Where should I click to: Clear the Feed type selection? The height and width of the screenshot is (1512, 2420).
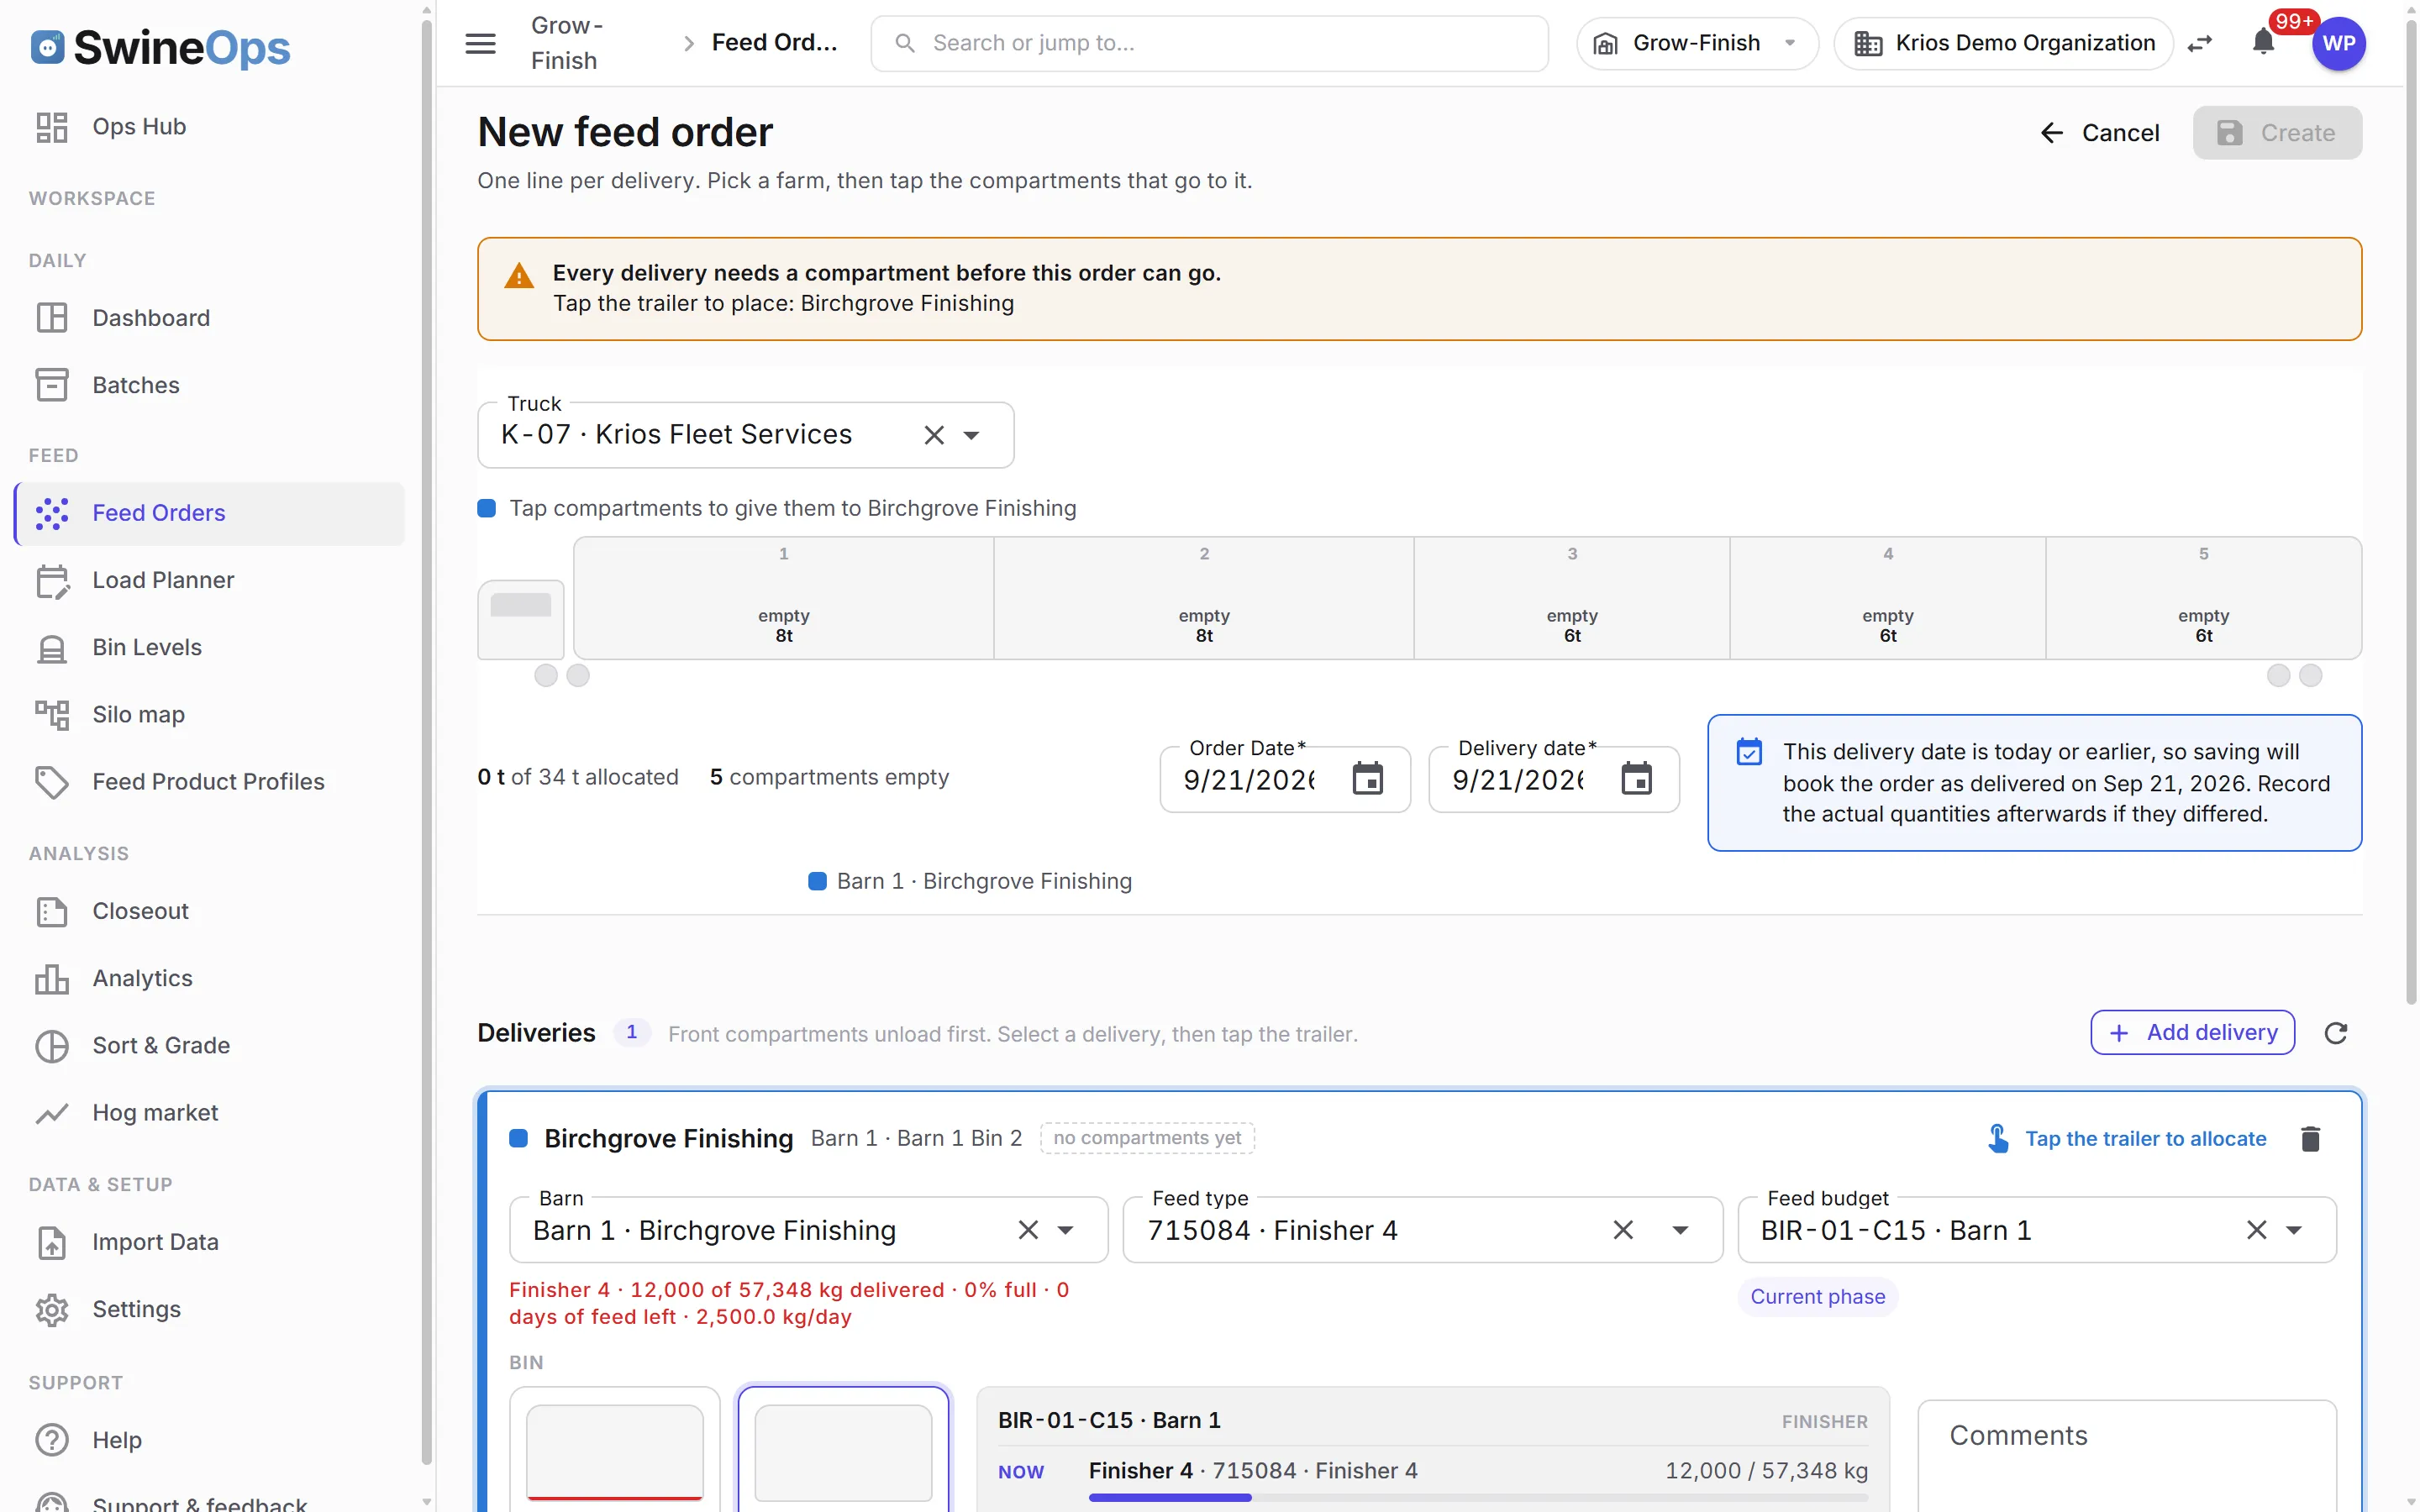pos(1623,1230)
